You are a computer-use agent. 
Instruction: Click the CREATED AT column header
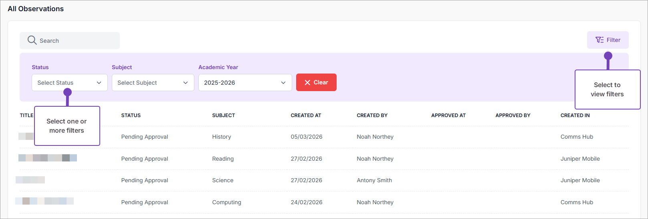pos(306,115)
